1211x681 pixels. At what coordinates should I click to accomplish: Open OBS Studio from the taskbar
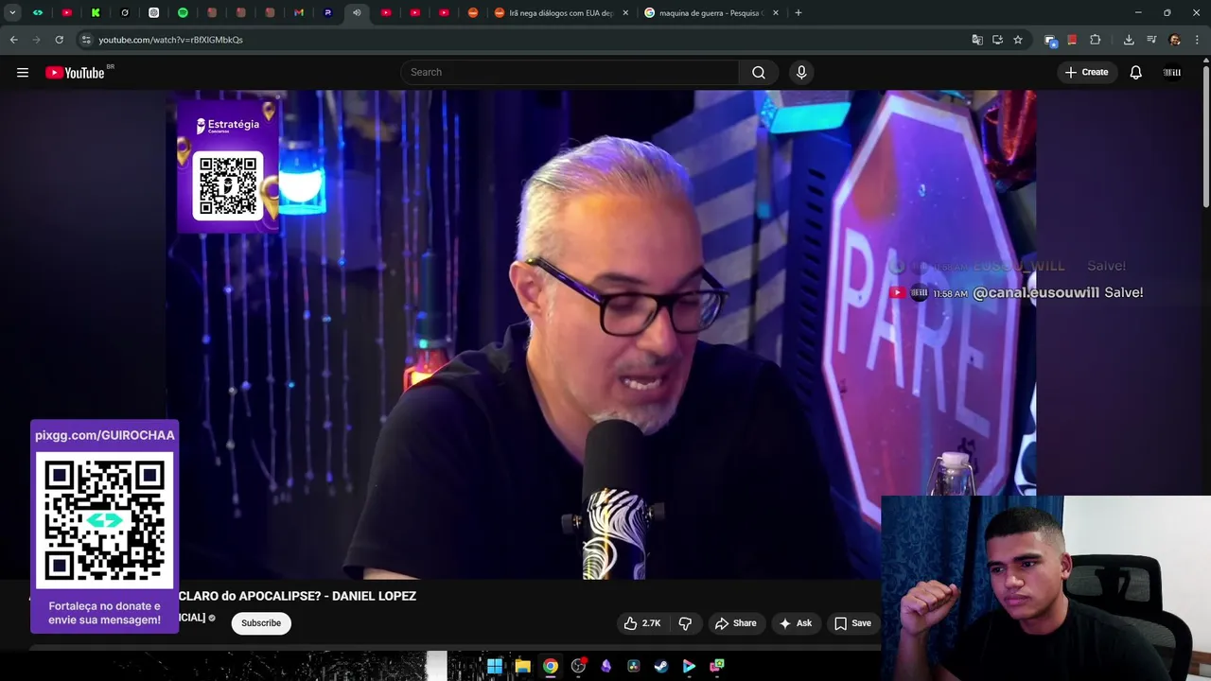click(x=578, y=666)
